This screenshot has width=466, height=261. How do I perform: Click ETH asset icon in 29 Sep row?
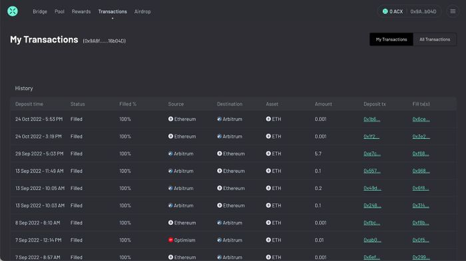tap(268, 153)
